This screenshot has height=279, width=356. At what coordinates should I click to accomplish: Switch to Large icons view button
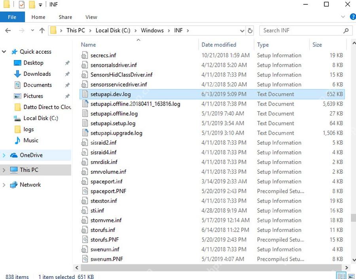pyautogui.click(x=352, y=276)
